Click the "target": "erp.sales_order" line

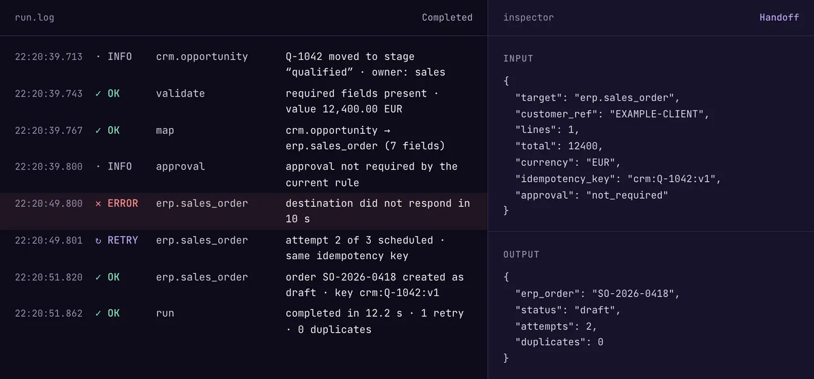point(597,98)
